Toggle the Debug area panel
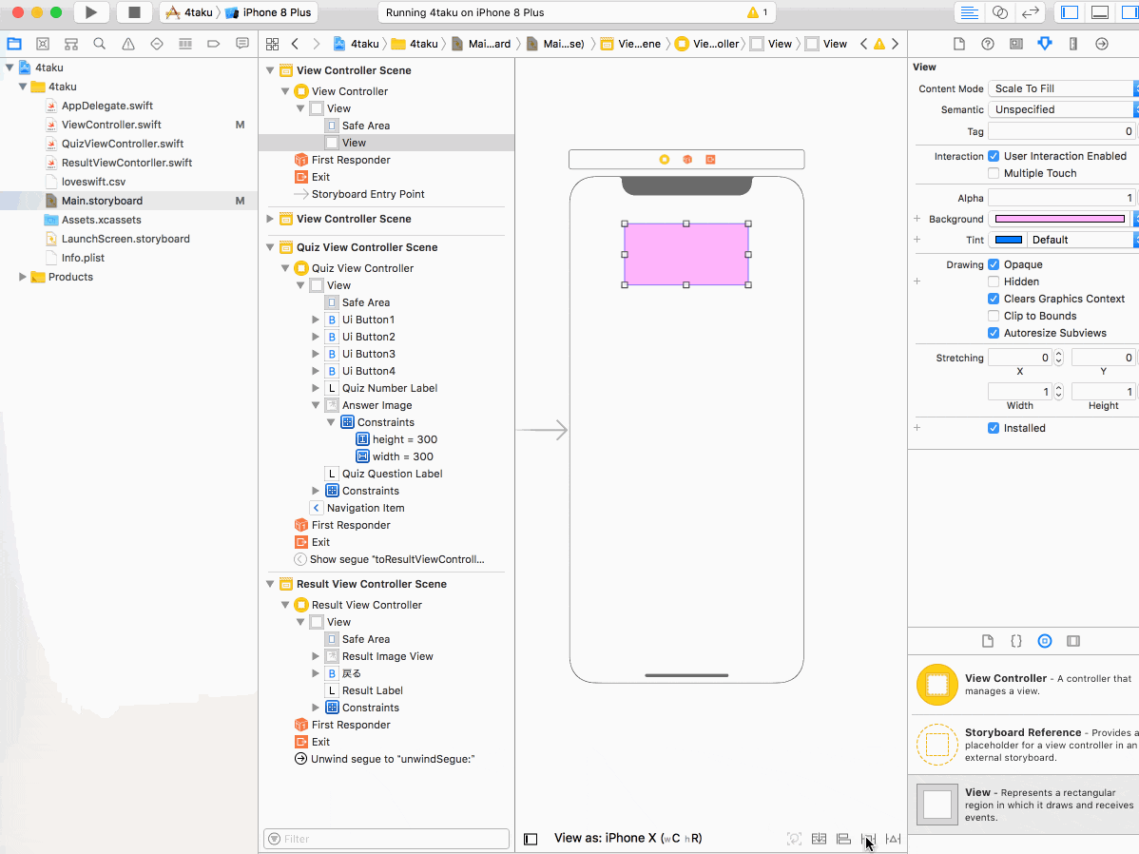 pos(1100,12)
